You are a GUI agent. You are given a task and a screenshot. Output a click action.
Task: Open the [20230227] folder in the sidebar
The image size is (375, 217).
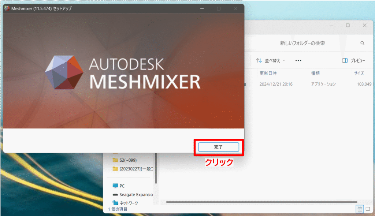click(x=133, y=169)
